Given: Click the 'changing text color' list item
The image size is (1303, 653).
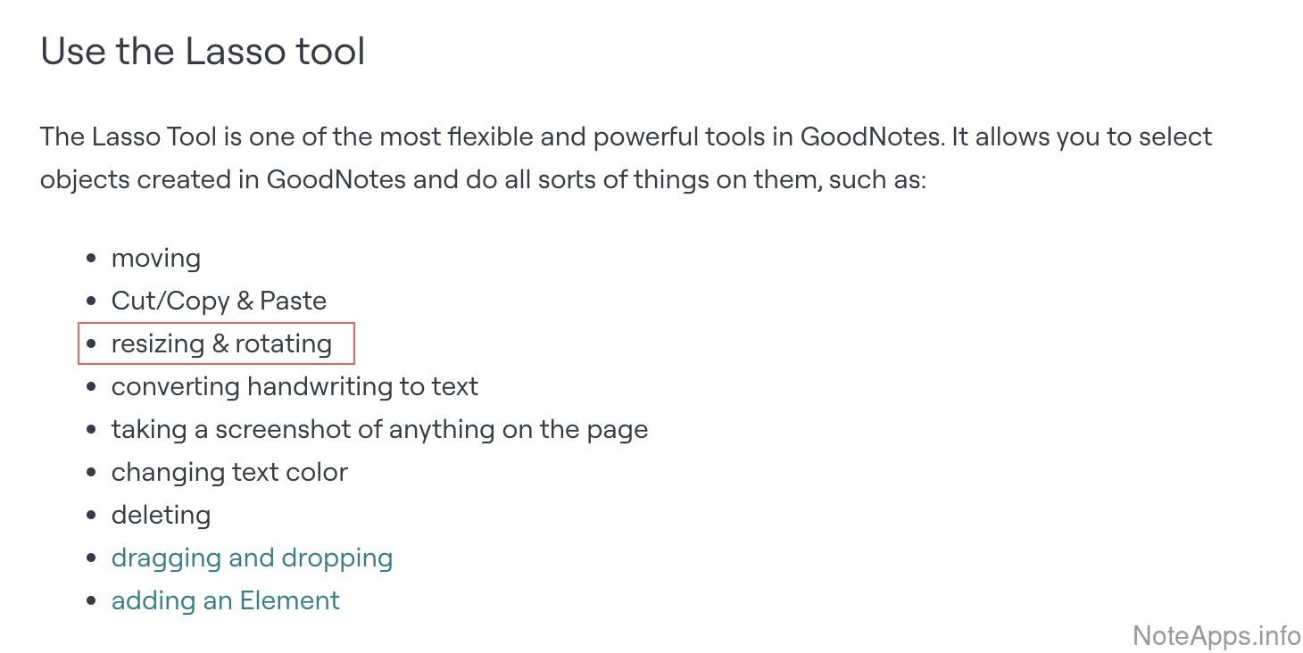Looking at the screenshot, I should point(229,473).
